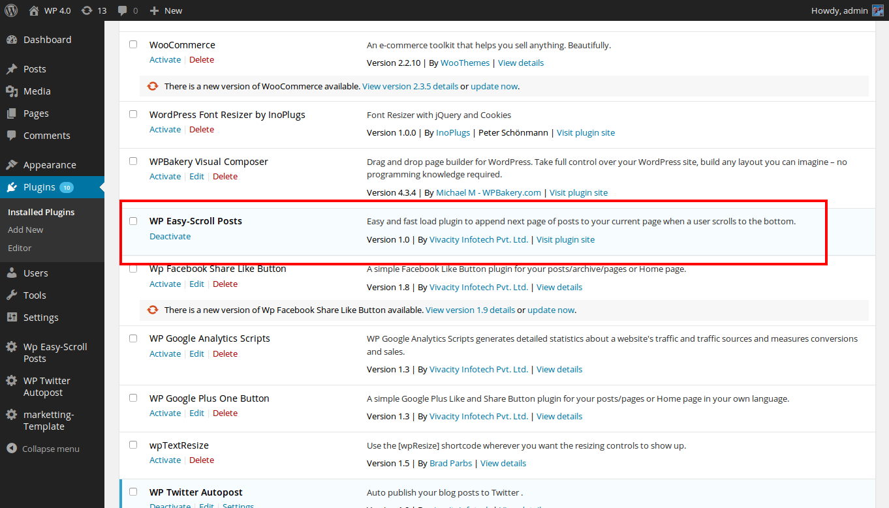Screen dimensions: 889x508
Task: Open the InoPlugs author link
Action: coord(453,132)
